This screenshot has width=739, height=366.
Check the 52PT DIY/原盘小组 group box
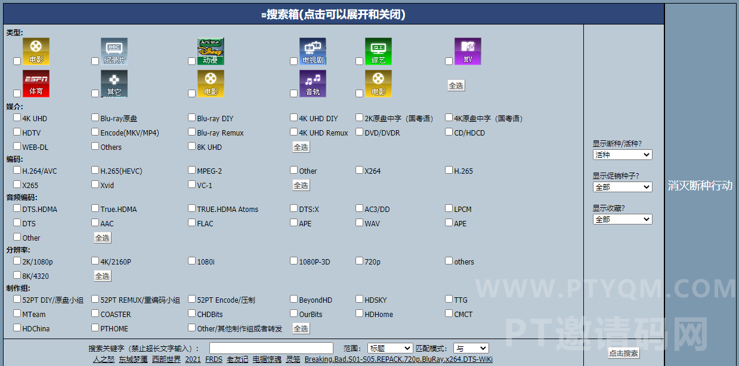tap(17, 299)
